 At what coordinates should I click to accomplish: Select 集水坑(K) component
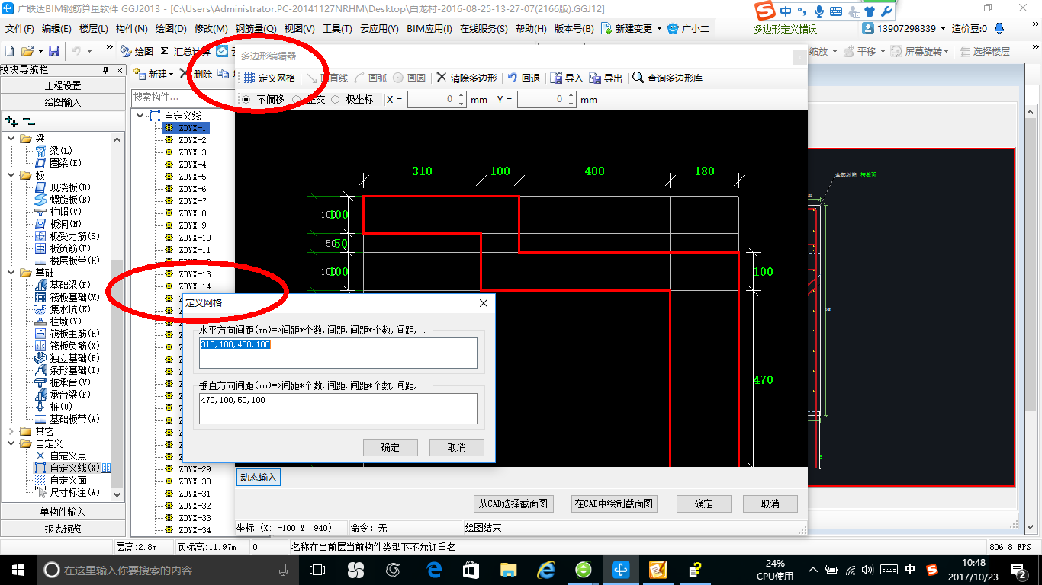click(x=70, y=309)
